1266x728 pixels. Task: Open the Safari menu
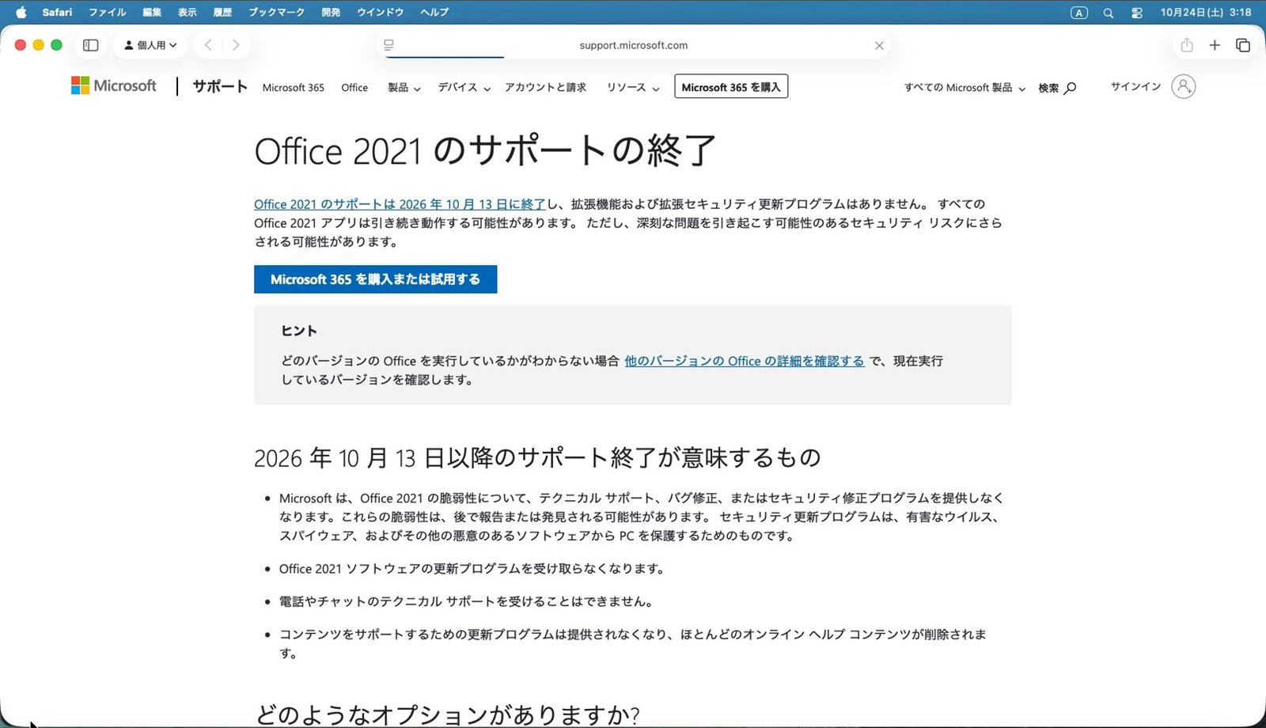pos(57,12)
